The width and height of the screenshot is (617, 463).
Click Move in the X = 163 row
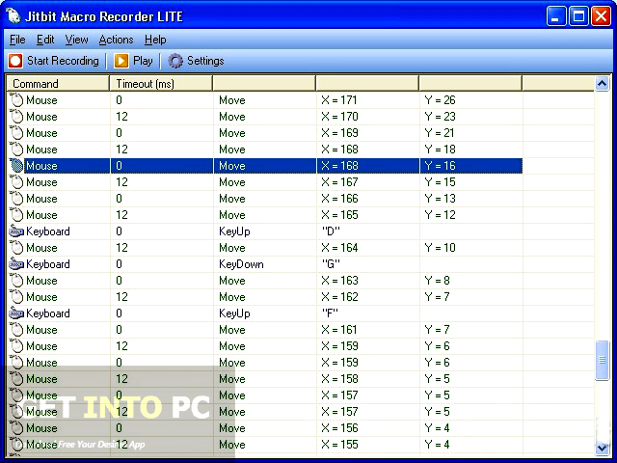coord(232,281)
